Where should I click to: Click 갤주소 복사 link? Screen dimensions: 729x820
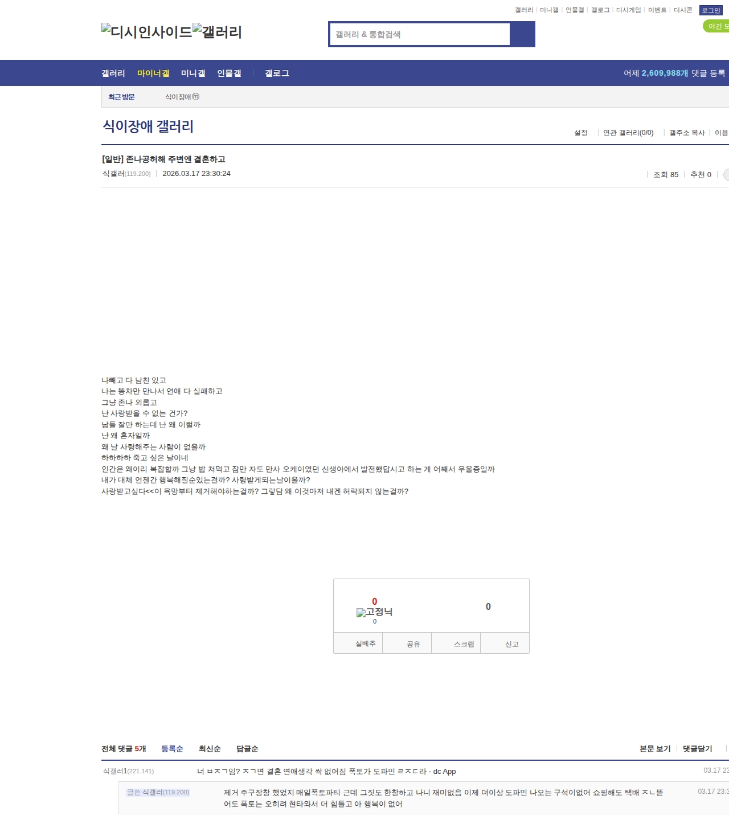point(687,133)
